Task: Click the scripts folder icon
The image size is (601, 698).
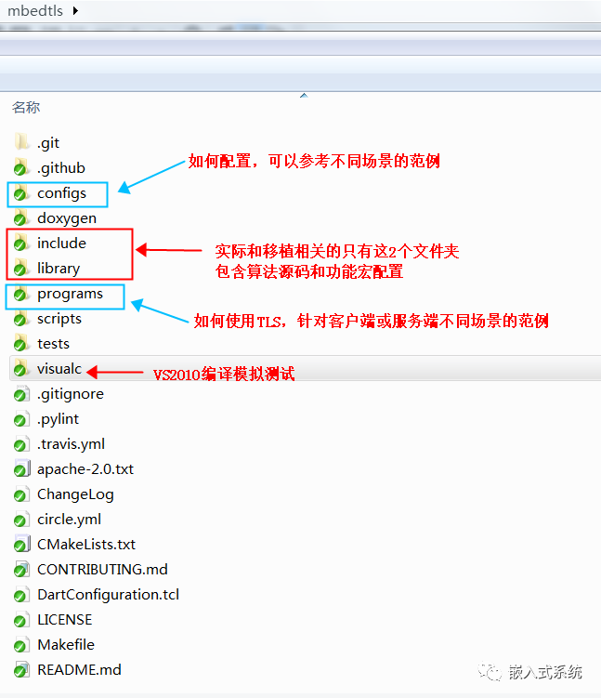Action: pos(21,318)
